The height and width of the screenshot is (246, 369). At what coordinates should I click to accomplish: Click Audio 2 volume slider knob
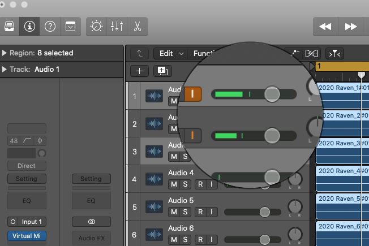[x=272, y=136]
